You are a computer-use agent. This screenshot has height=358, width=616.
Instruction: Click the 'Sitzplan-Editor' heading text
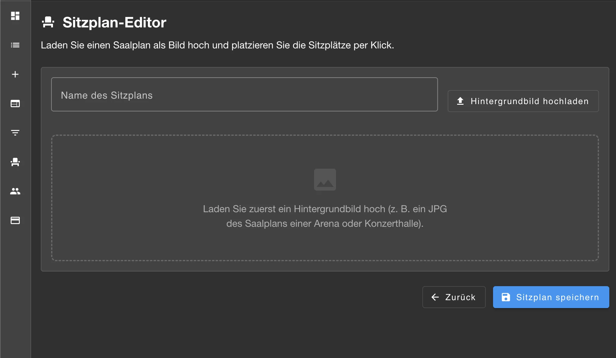(x=114, y=22)
